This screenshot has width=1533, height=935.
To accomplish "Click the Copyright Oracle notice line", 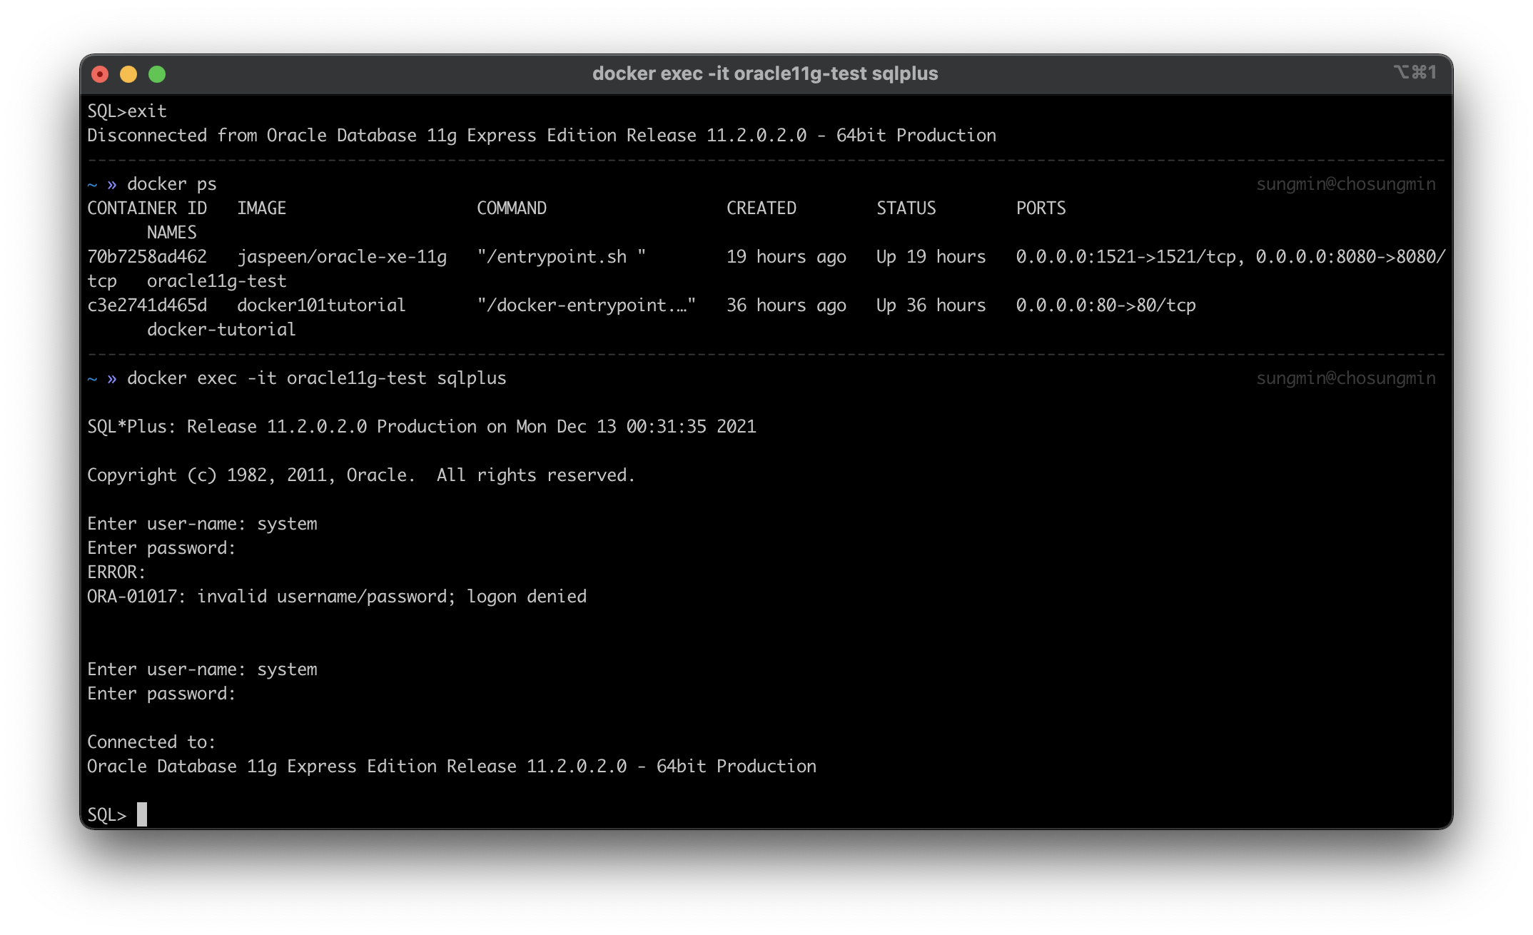I will click(x=360, y=475).
